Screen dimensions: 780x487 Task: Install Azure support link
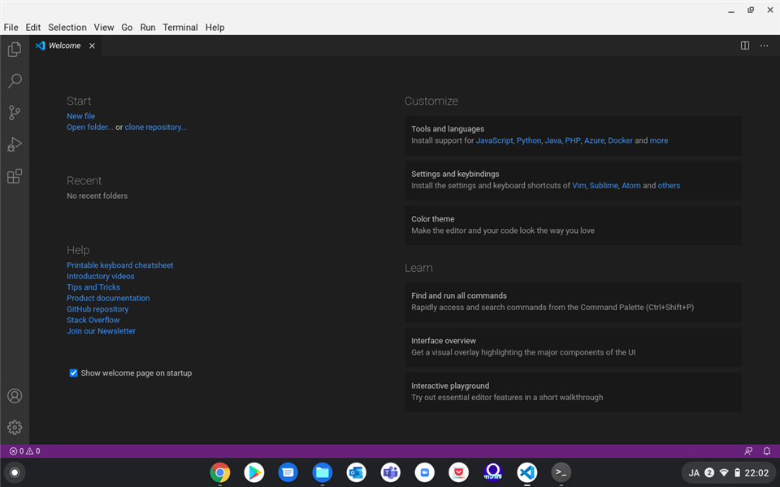pos(594,140)
